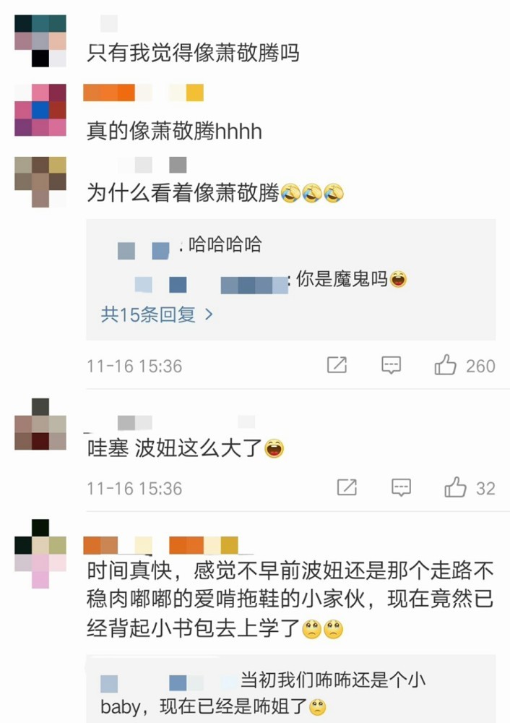Expand 共15条回复 replies chevron
The height and width of the screenshot is (723, 510).
tap(209, 315)
